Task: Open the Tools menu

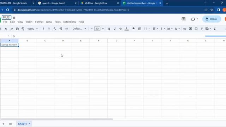Action: 58,22
